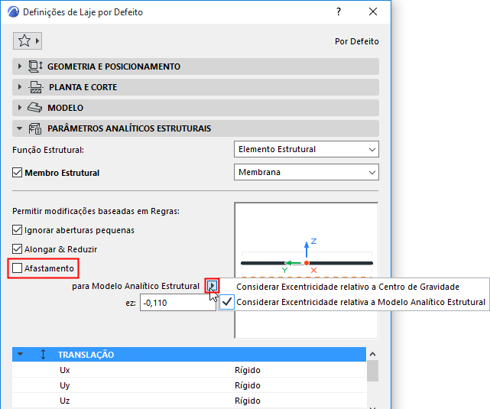Viewport: 490px width, 409px height.
Task: Click Rígido value for Ux
Action: click(x=248, y=370)
